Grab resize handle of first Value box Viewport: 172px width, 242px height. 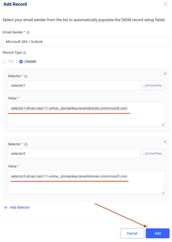(163, 125)
